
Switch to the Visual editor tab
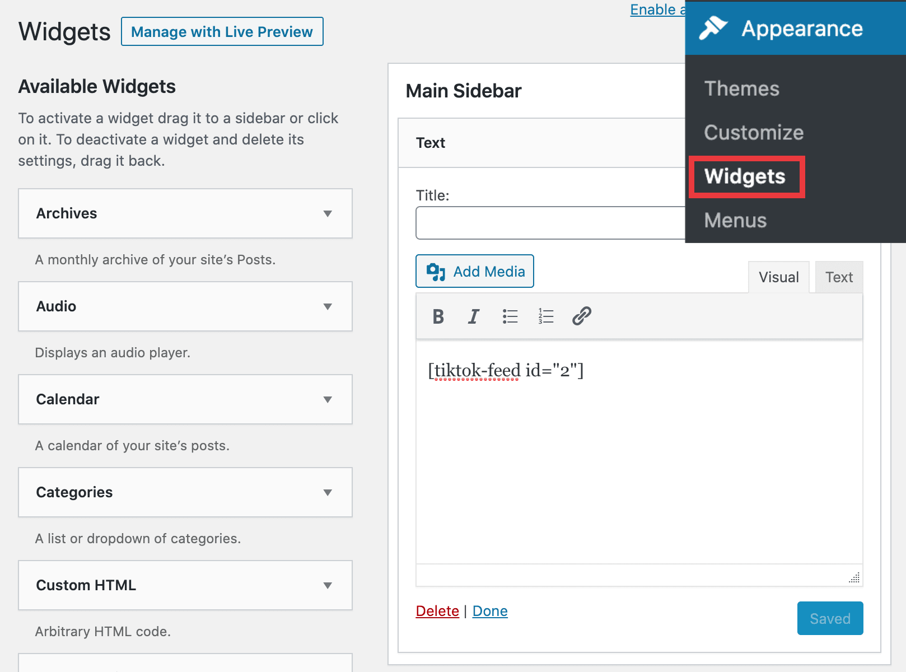(x=778, y=277)
